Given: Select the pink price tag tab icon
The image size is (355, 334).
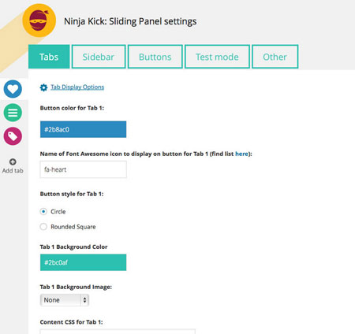Looking at the screenshot, I should 13,136.
